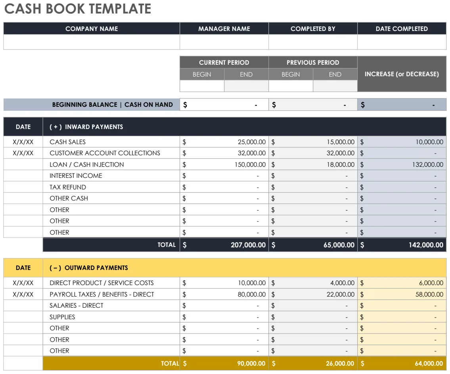Click Direct Product previous value 4,000.00
Image resolution: width=450 pixels, height=374 pixels.
pos(343,283)
